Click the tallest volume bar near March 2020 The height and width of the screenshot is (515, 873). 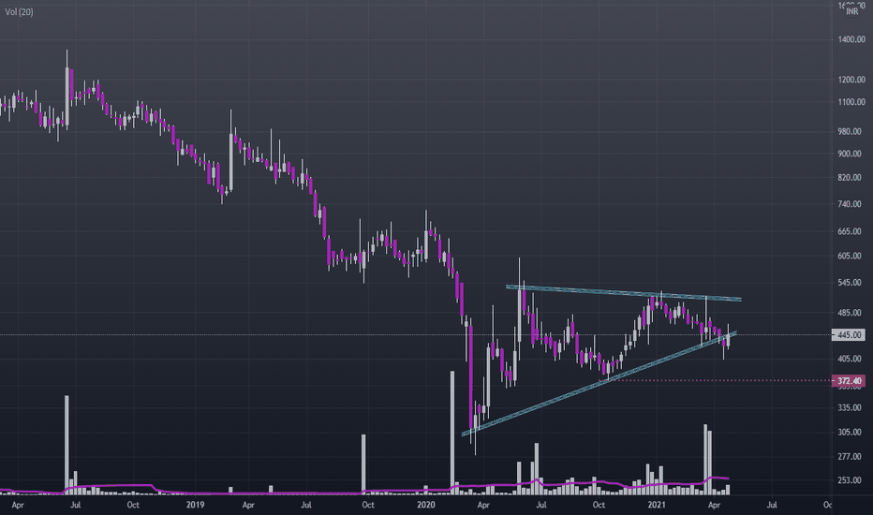tap(452, 433)
